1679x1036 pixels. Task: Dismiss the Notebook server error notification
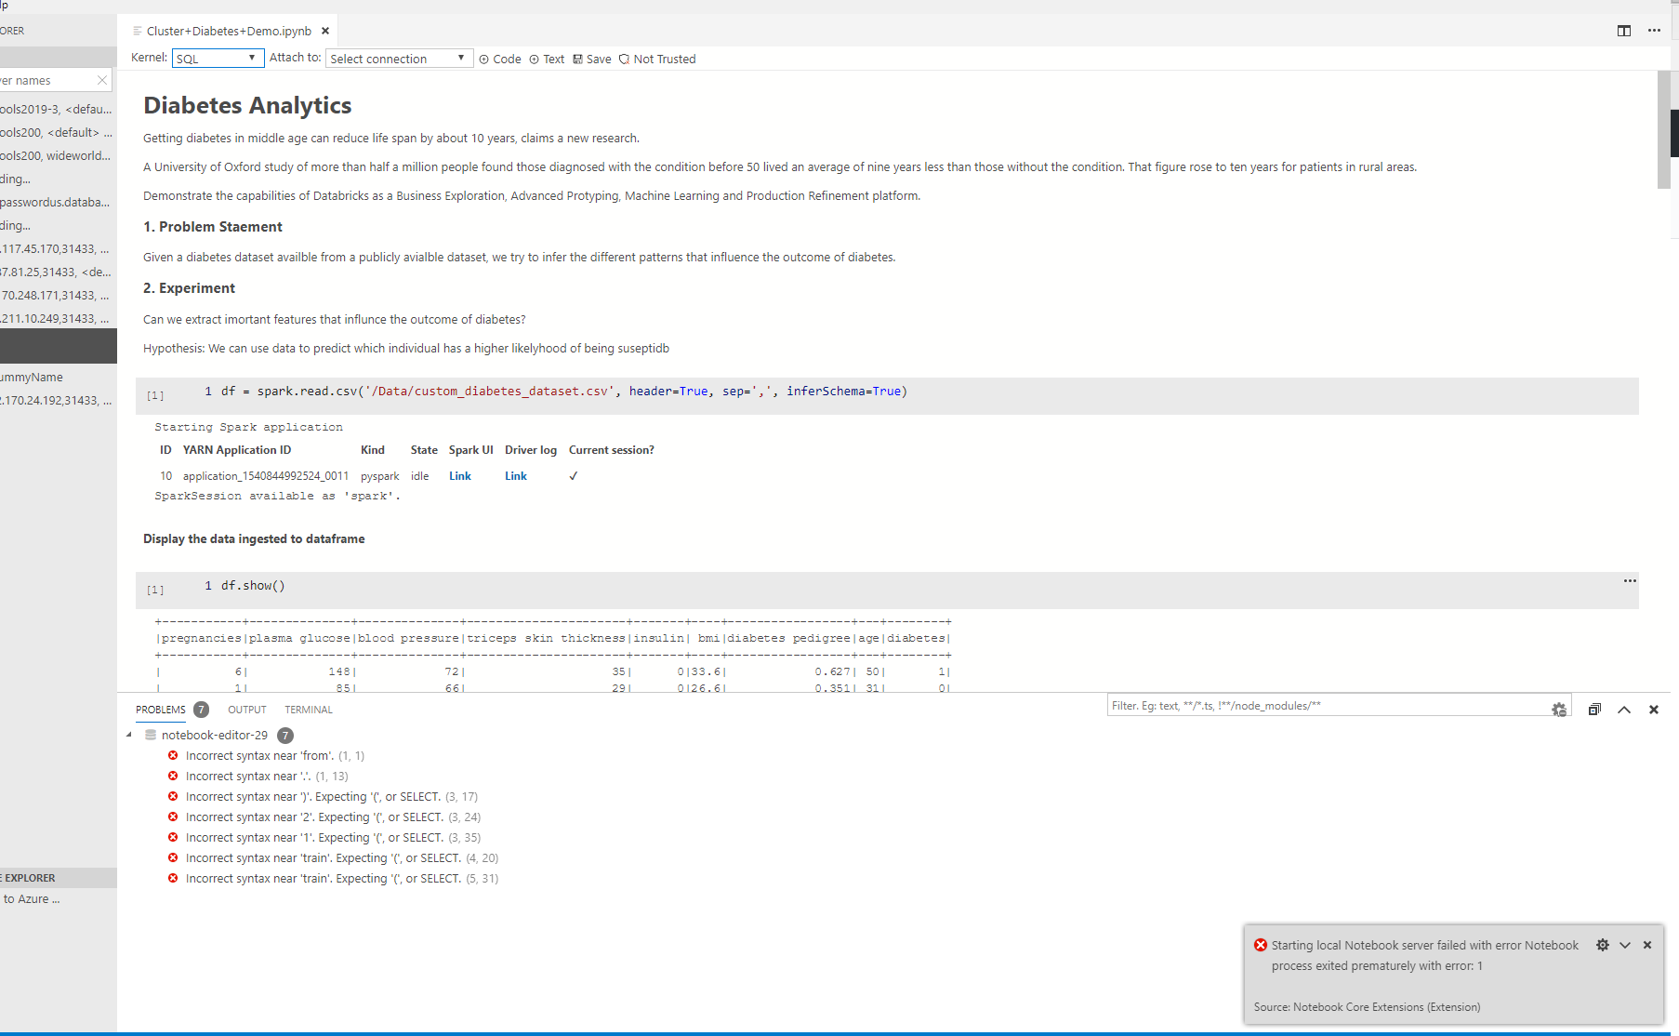pos(1647,945)
